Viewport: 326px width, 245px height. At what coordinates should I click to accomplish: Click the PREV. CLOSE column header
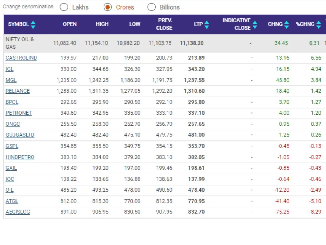click(164, 24)
